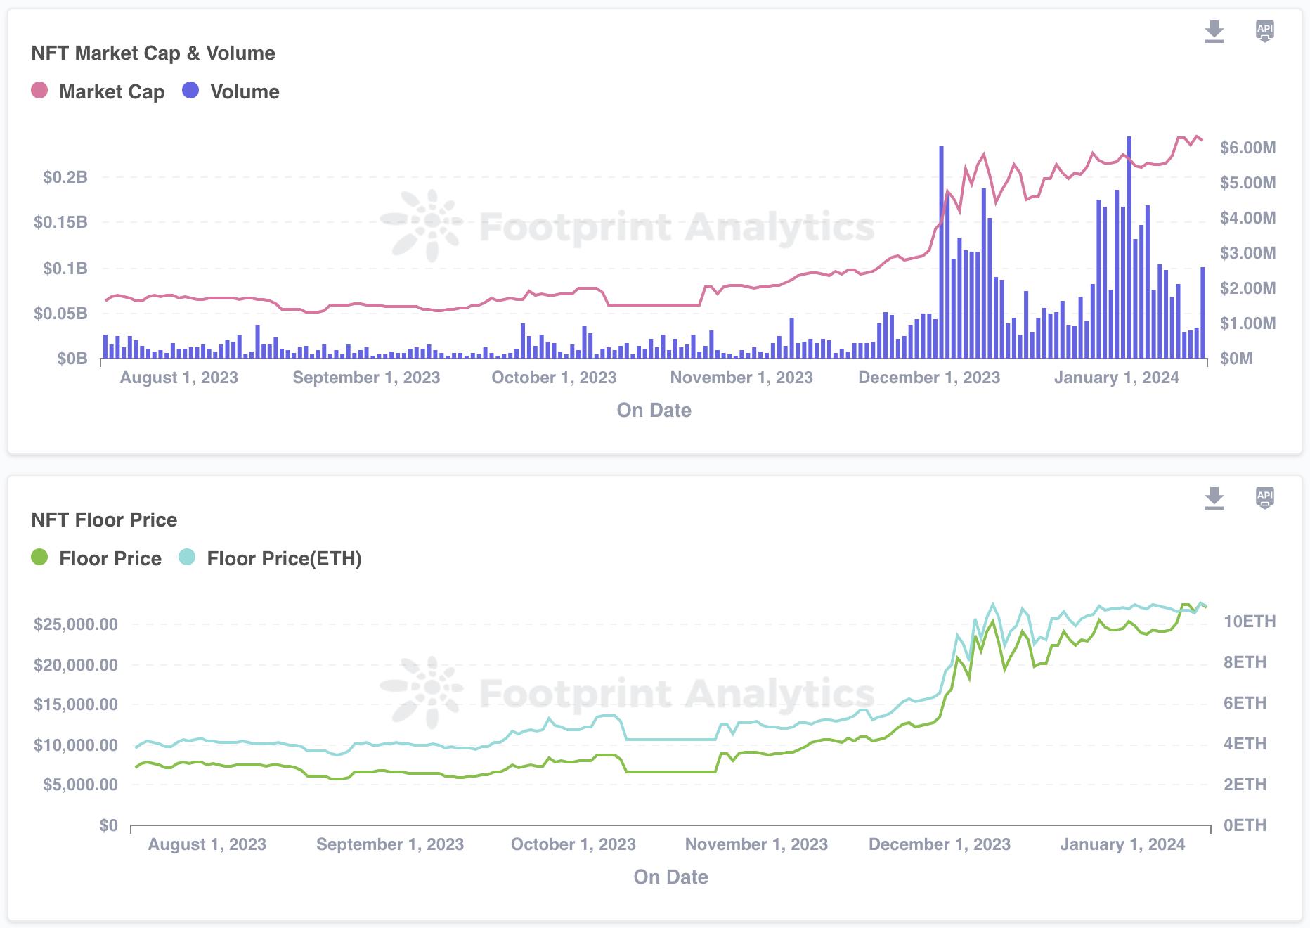This screenshot has height=928, width=1310.
Task: Download the NFT Market Cap & Volume chart
Action: click(x=1214, y=32)
